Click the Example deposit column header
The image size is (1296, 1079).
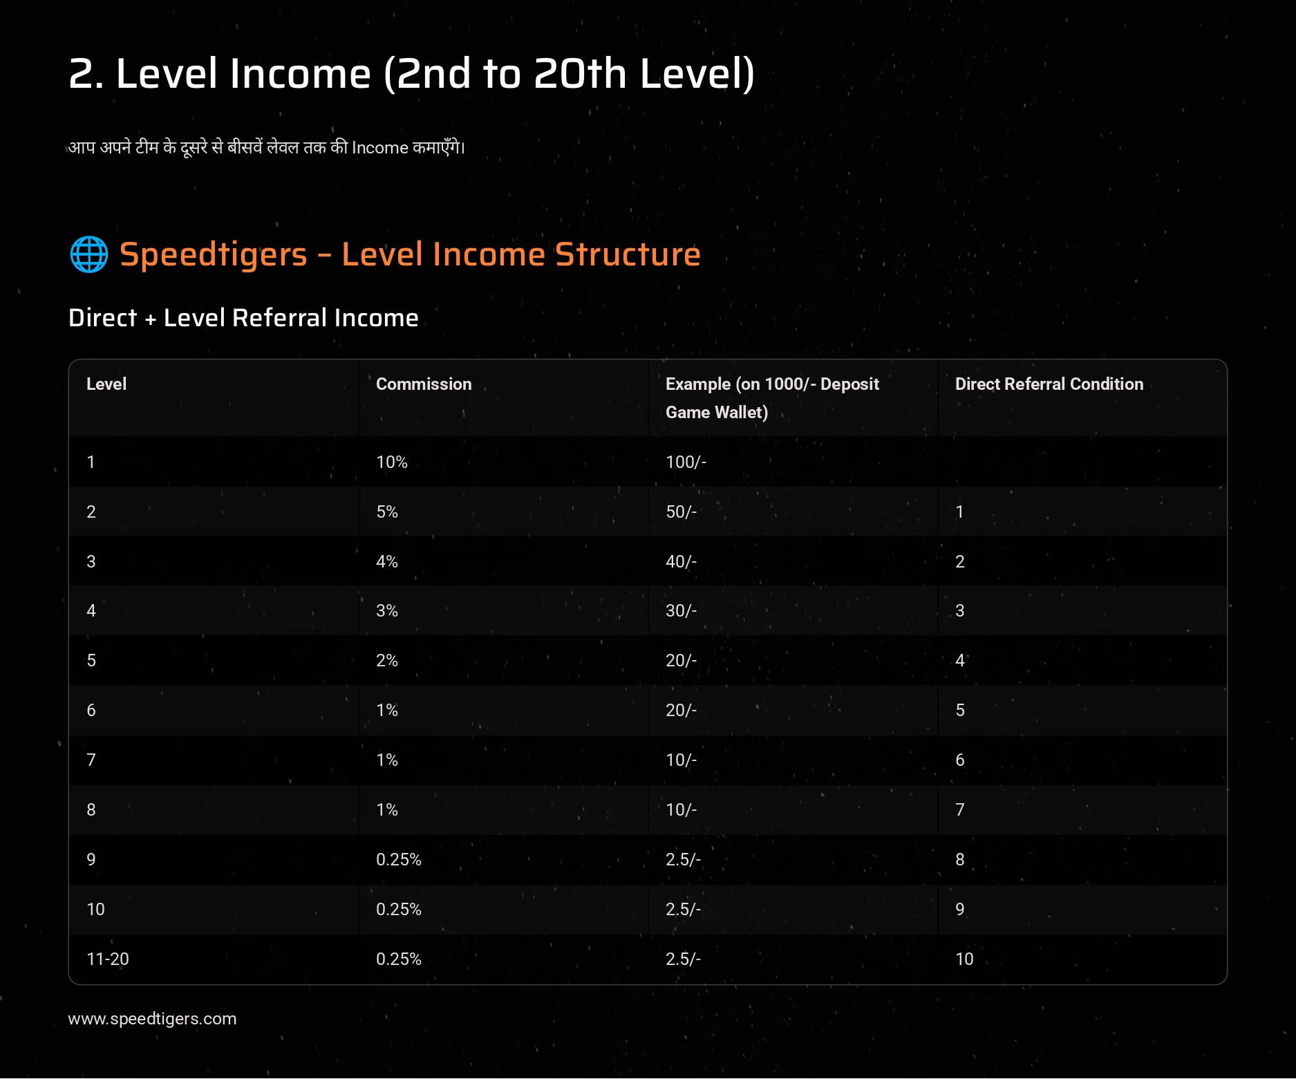772,398
